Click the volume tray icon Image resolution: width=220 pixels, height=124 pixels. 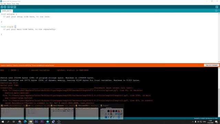pos(198,122)
